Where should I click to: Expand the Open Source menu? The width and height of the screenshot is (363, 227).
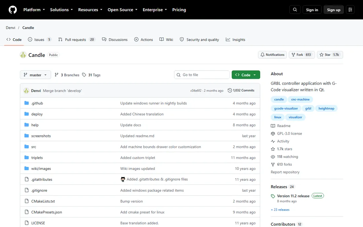click(122, 10)
